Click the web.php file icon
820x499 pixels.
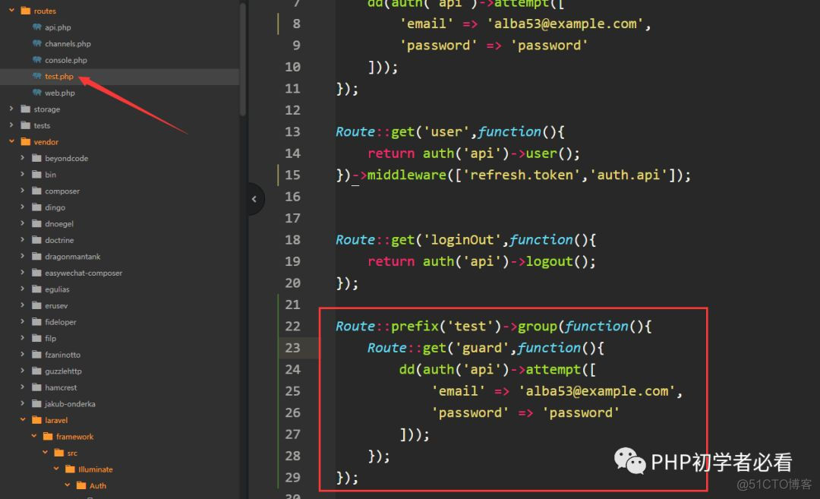coord(37,92)
